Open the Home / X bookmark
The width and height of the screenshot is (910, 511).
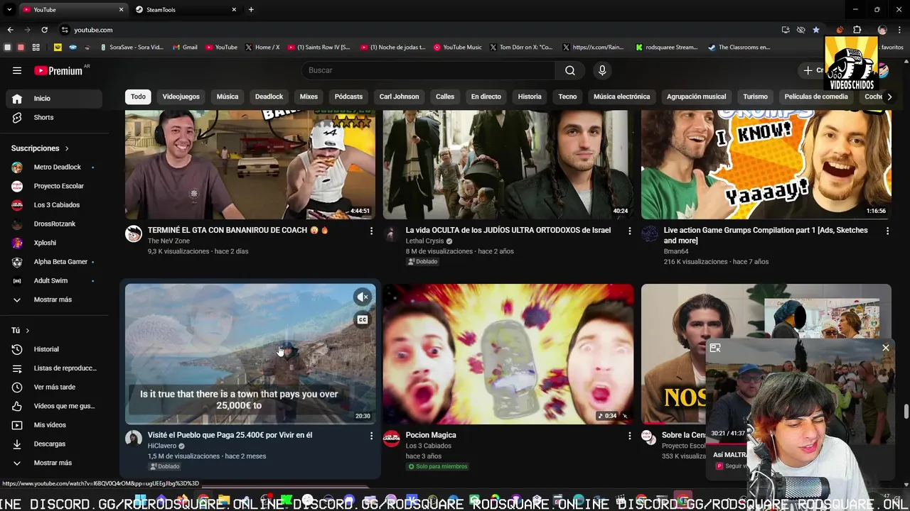(x=262, y=48)
